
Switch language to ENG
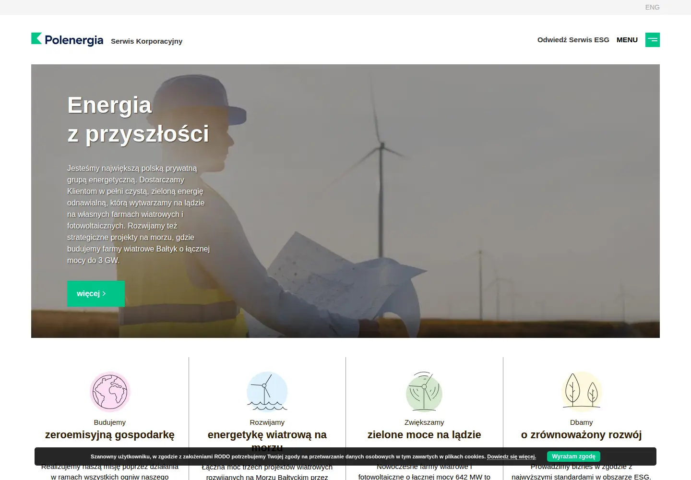click(652, 7)
